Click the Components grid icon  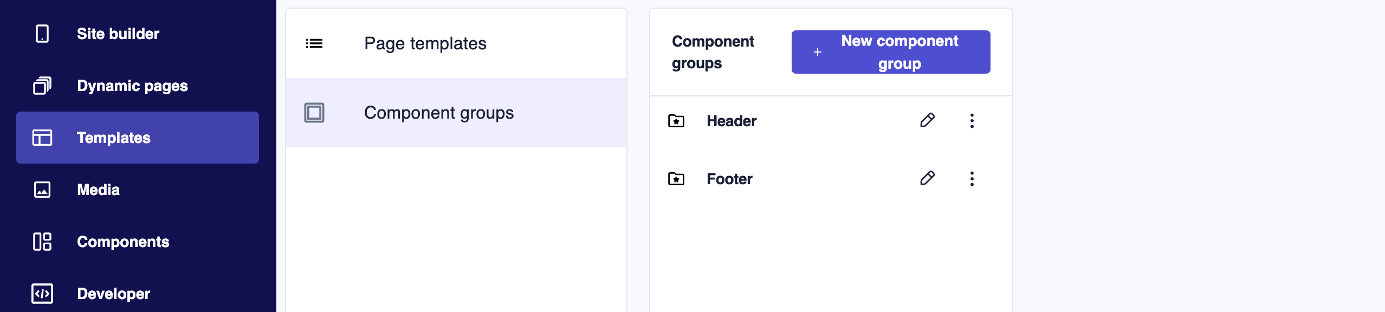[42, 242]
